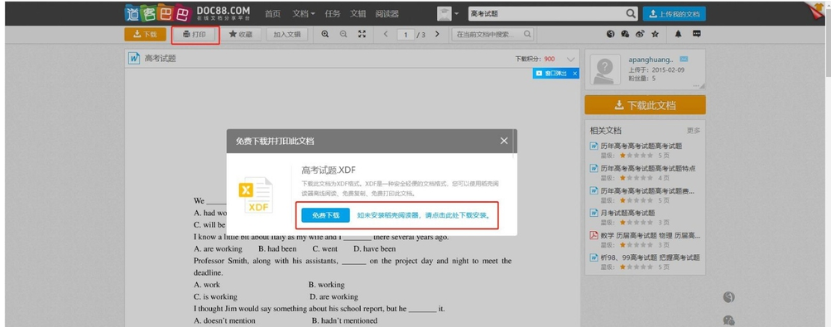Click the in-document search magnifier icon
The image size is (831, 327).
[526, 34]
